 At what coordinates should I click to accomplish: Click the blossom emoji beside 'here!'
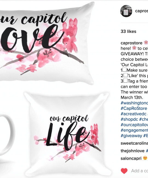point(134,48)
